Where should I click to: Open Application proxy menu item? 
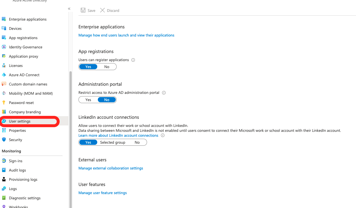click(x=23, y=56)
